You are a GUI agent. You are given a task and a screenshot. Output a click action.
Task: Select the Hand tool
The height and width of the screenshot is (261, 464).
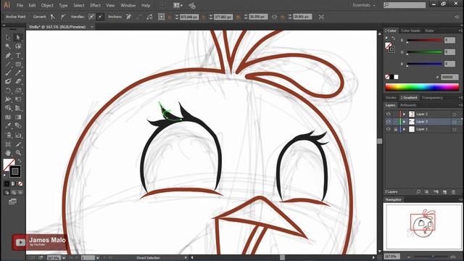point(8,153)
